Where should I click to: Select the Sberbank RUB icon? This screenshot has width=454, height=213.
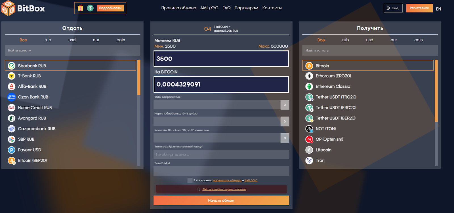pyautogui.click(x=12, y=66)
